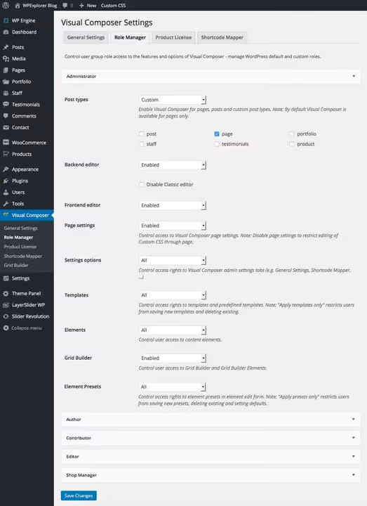Click the Posts pushpin icon in sidebar
Viewport: 367px width, 506px height.
(6, 47)
